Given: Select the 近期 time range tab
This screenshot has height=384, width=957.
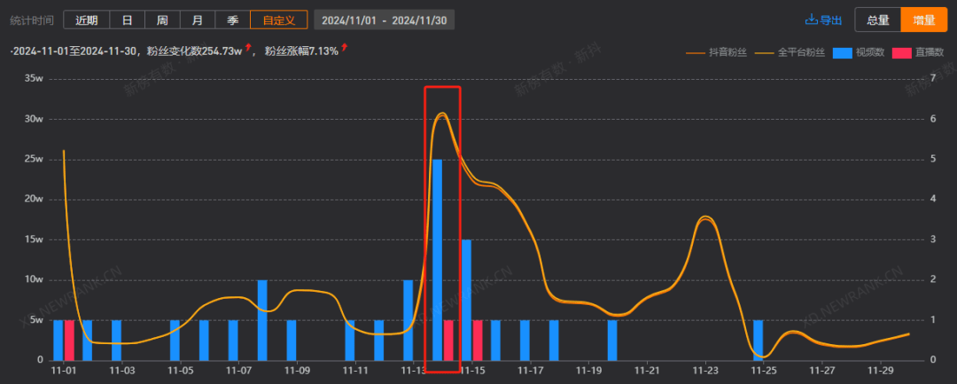Looking at the screenshot, I should (87, 20).
